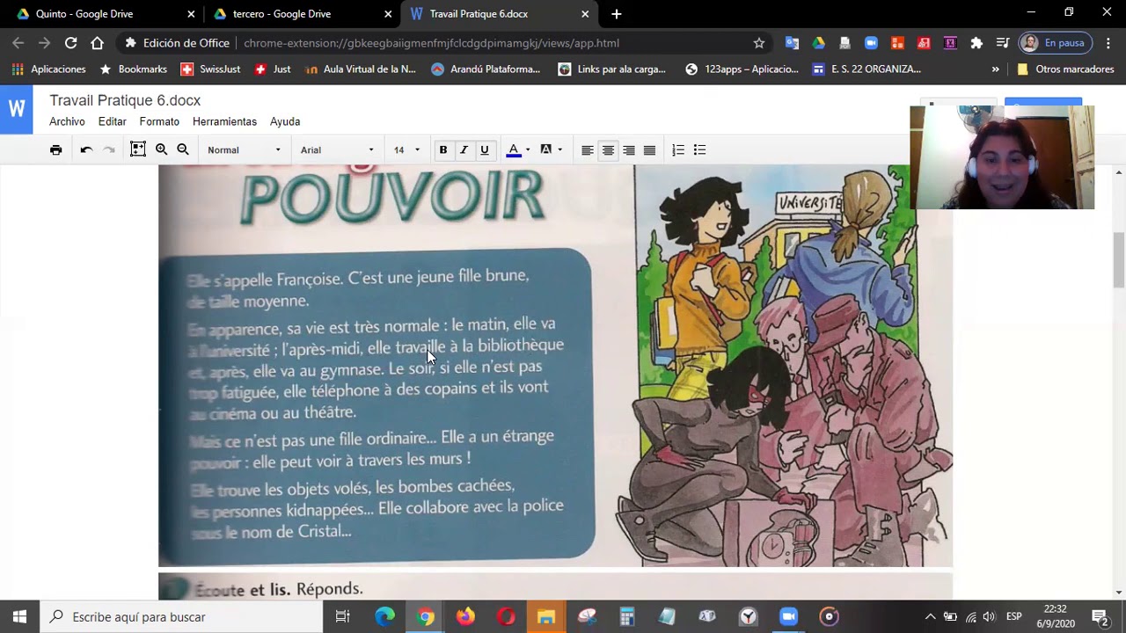The height and width of the screenshot is (633, 1126).
Task: Print the document with the printer icon
Action: (56, 149)
